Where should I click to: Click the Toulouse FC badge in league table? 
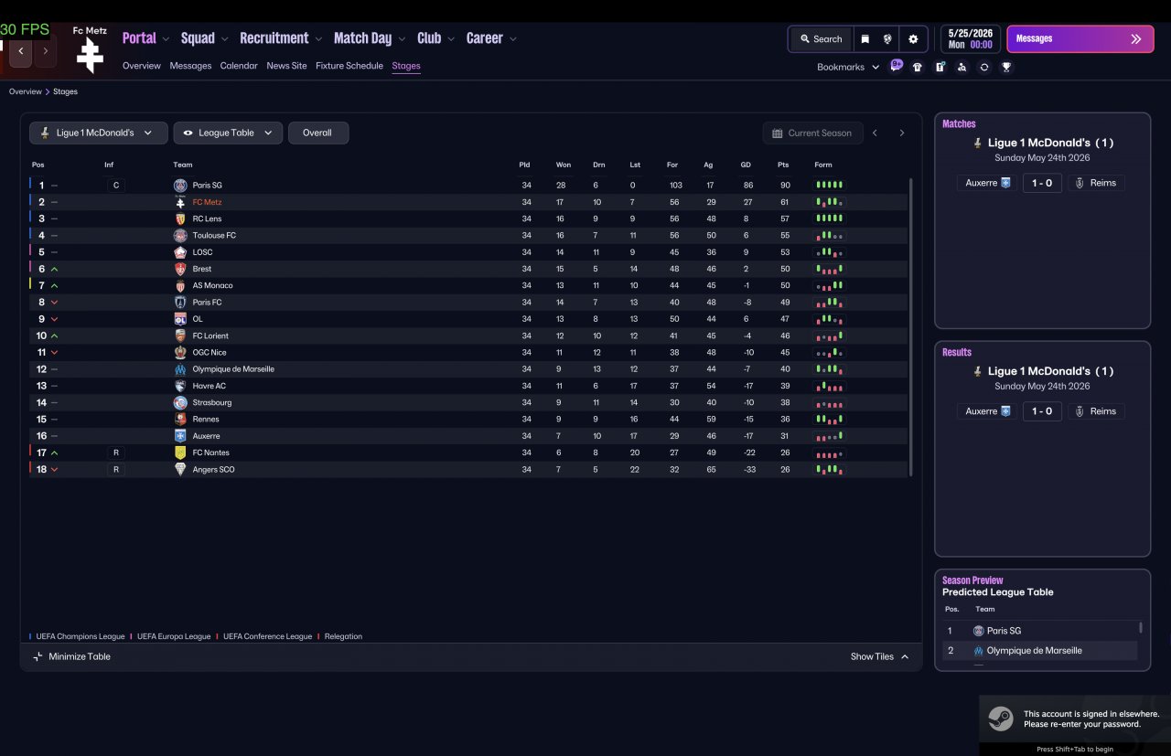pyautogui.click(x=180, y=236)
